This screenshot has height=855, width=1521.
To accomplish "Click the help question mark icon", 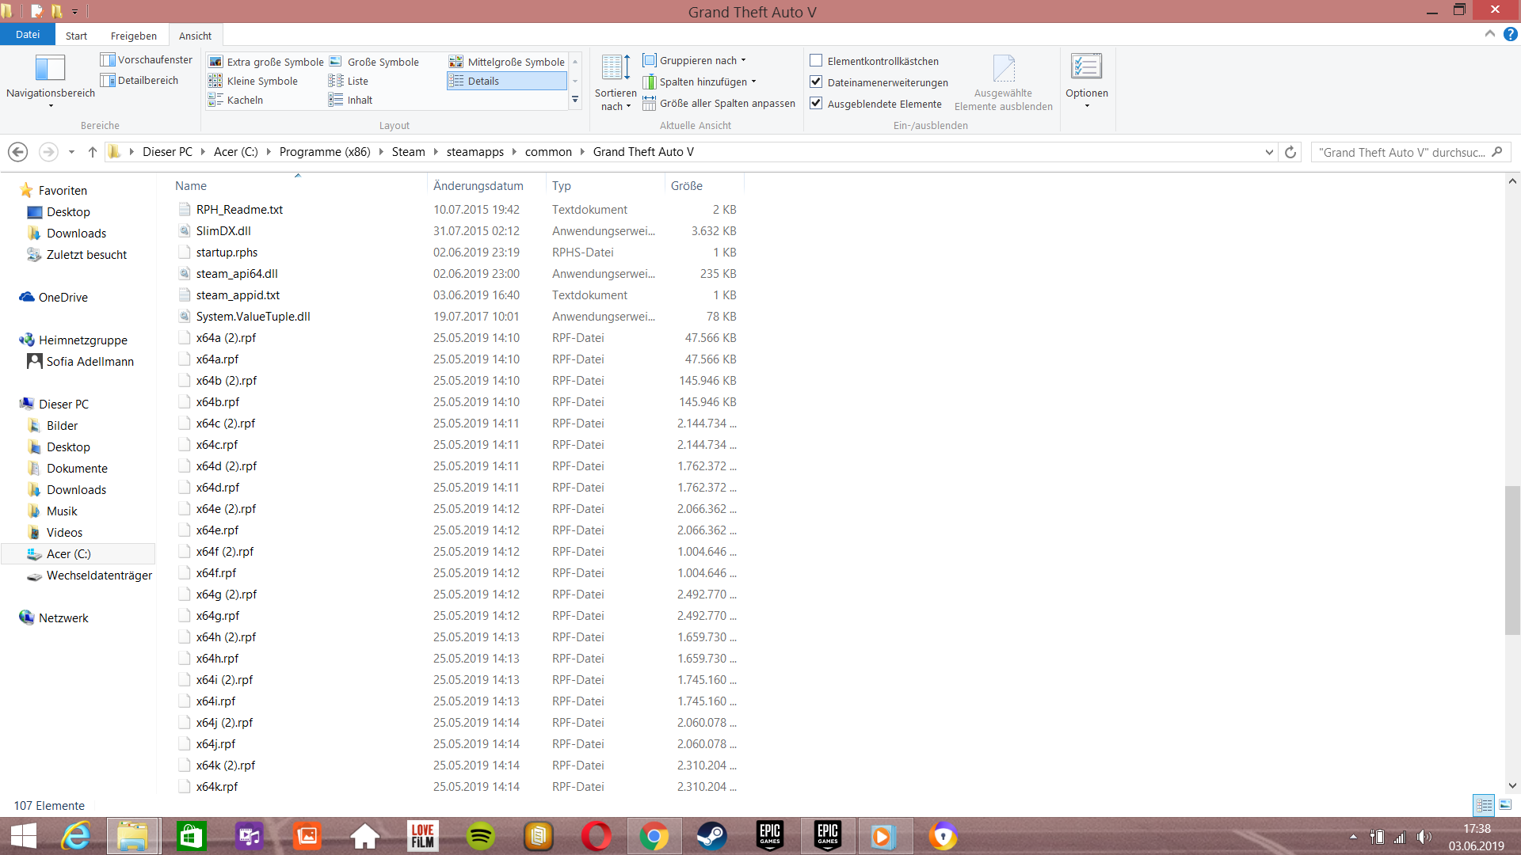I will 1511,34.
